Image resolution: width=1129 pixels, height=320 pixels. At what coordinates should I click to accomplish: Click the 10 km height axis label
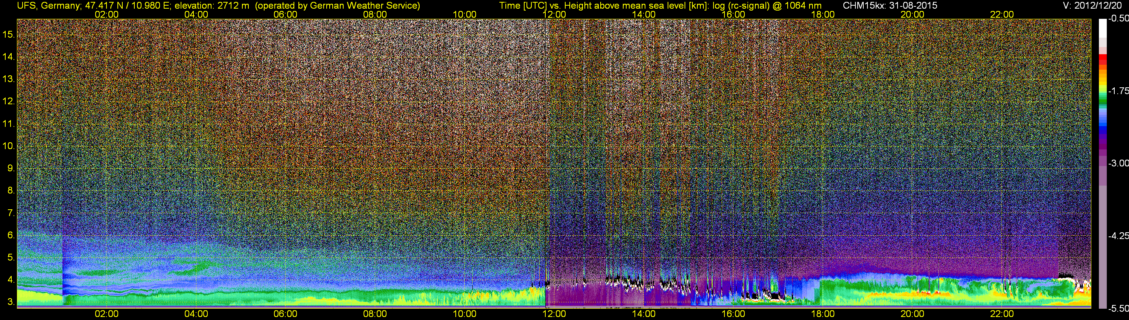point(8,146)
